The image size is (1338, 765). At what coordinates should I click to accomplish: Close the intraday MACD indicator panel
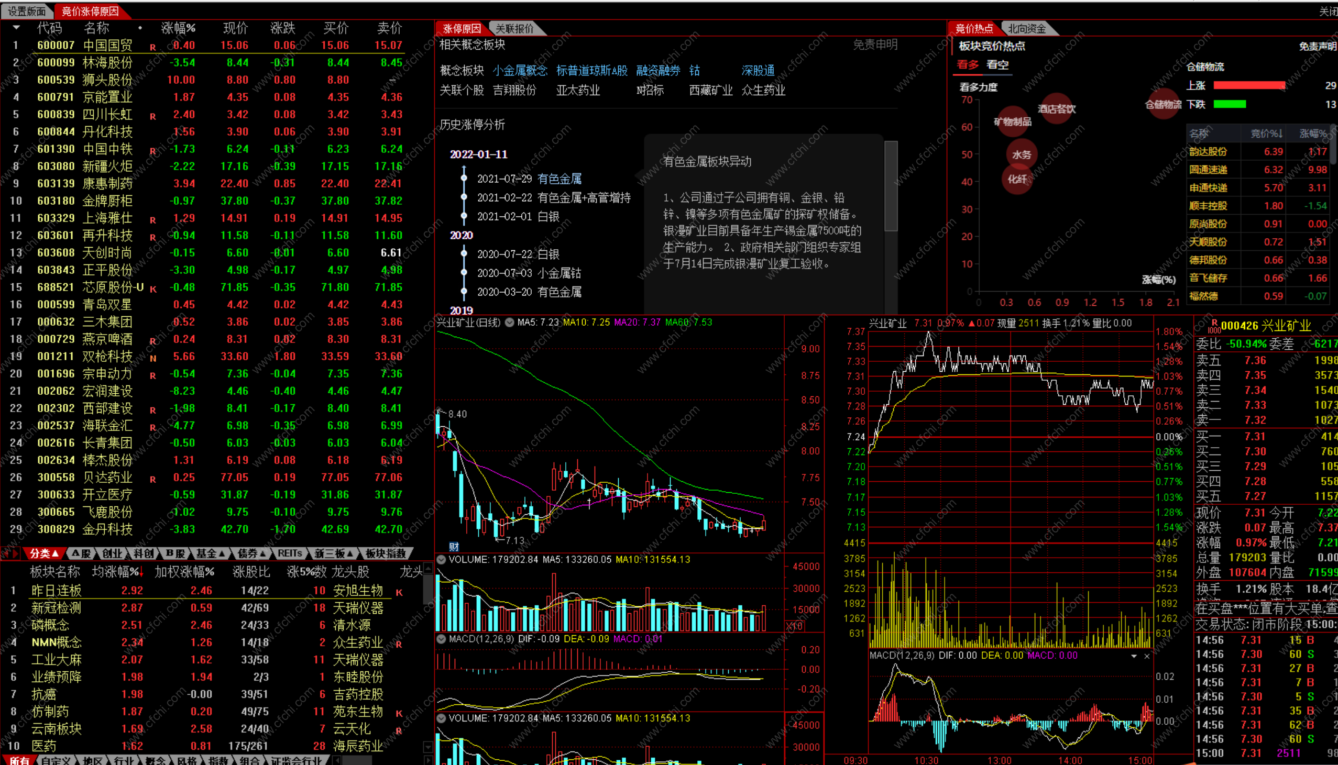(x=1147, y=656)
